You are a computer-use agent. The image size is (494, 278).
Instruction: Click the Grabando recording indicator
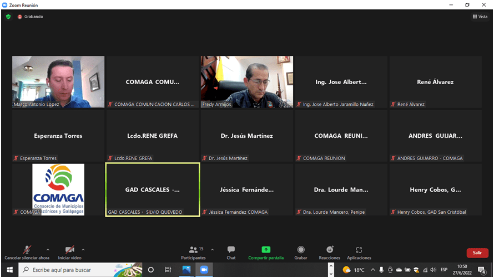point(30,17)
